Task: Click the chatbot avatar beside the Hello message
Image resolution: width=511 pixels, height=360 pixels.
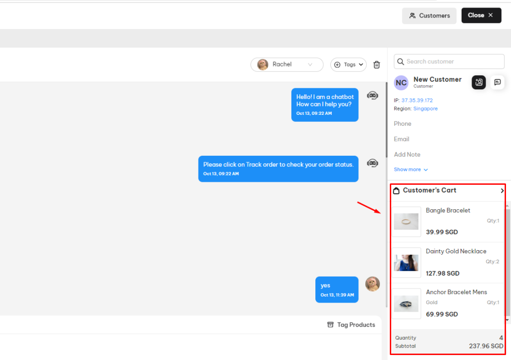Action: pos(372,95)
